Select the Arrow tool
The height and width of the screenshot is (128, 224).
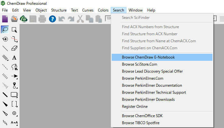pyautogui.click(x=14, y=76)
